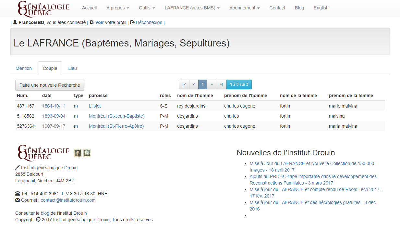Image resolution: width=400 pixels, height=231 pixels.
Task: Email contact@institutdrouin.com link
Action: 68,200
